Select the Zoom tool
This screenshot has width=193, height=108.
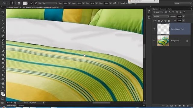coord(3,87)
